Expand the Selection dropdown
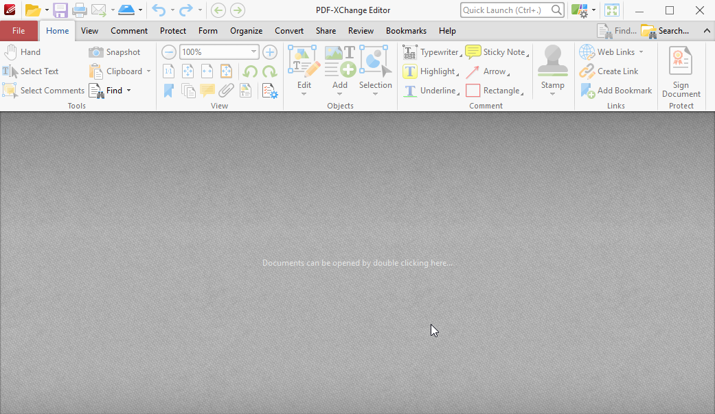The width and height of the screenshot is (715, 414). (375, 94)
